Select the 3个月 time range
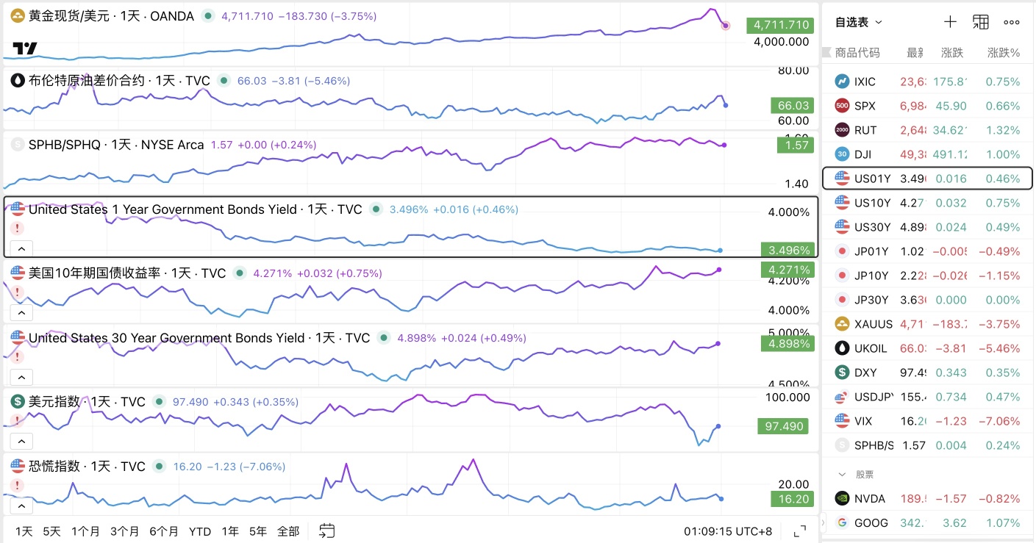 coord(124,531)
